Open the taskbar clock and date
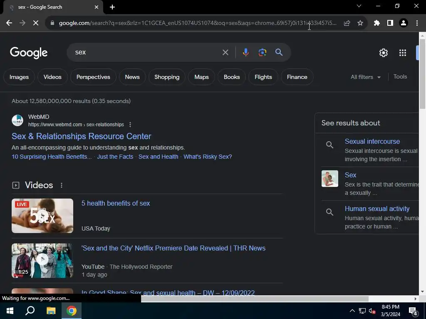The width and height of the screenshot is (426, 319). (390, 311)
